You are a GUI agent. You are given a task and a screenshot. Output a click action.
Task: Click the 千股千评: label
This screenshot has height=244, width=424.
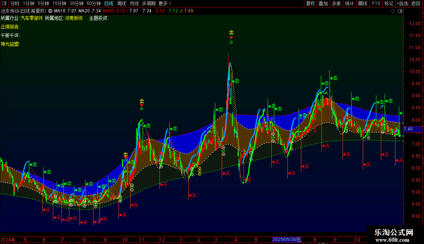click(x=10, y=35)
